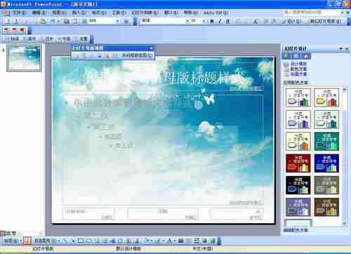Open the font size dropdown
Viewport: 351px width, 254px height.
[x=204, y=21]
